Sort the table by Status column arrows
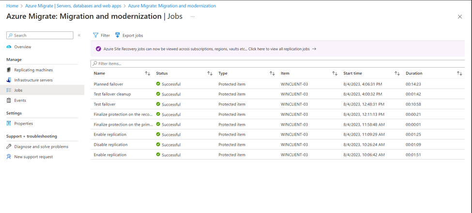The height and width of the screenshot is (213, 472). tap(210, 73)
